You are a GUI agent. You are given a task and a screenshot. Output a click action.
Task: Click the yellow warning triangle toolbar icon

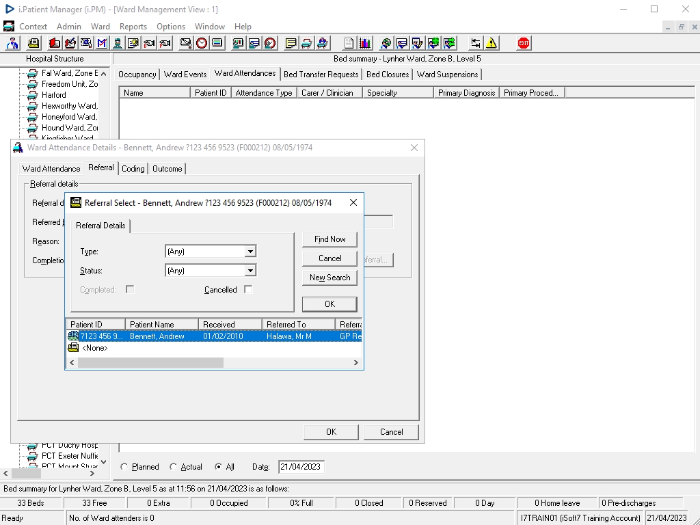(492, 43)
